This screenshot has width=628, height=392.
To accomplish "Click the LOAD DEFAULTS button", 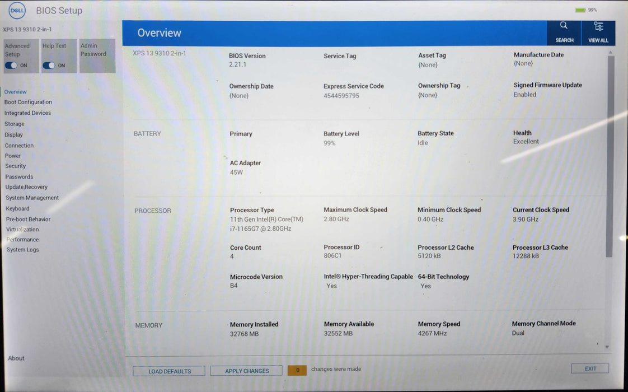I will point(169,371).
